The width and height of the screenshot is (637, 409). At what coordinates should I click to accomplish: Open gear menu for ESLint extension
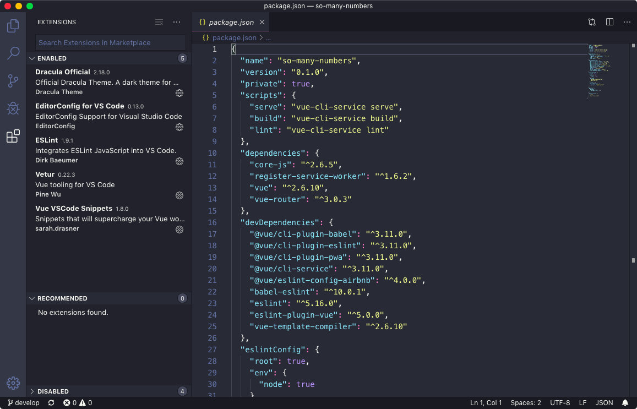[x=179, y=161]
